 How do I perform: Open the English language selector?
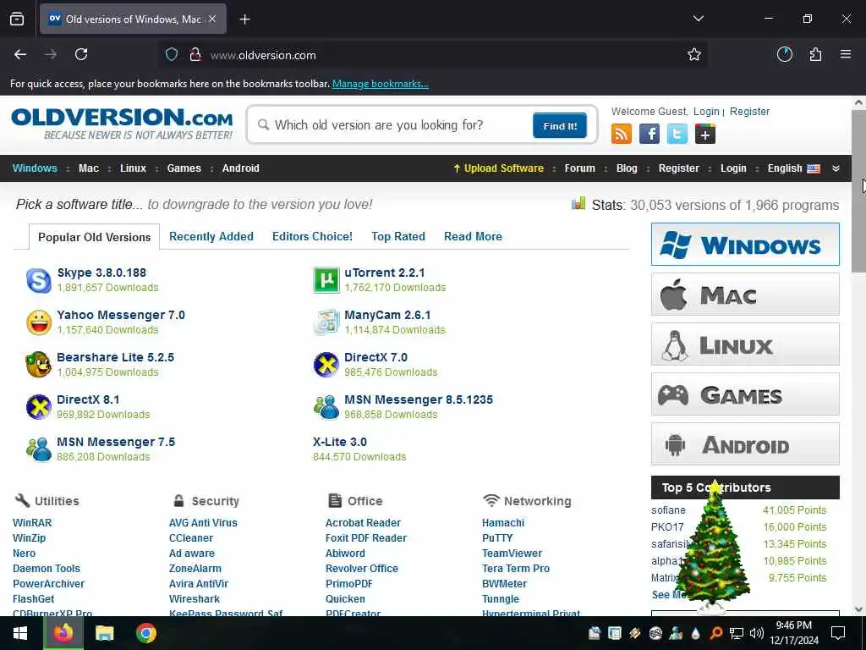793,168
